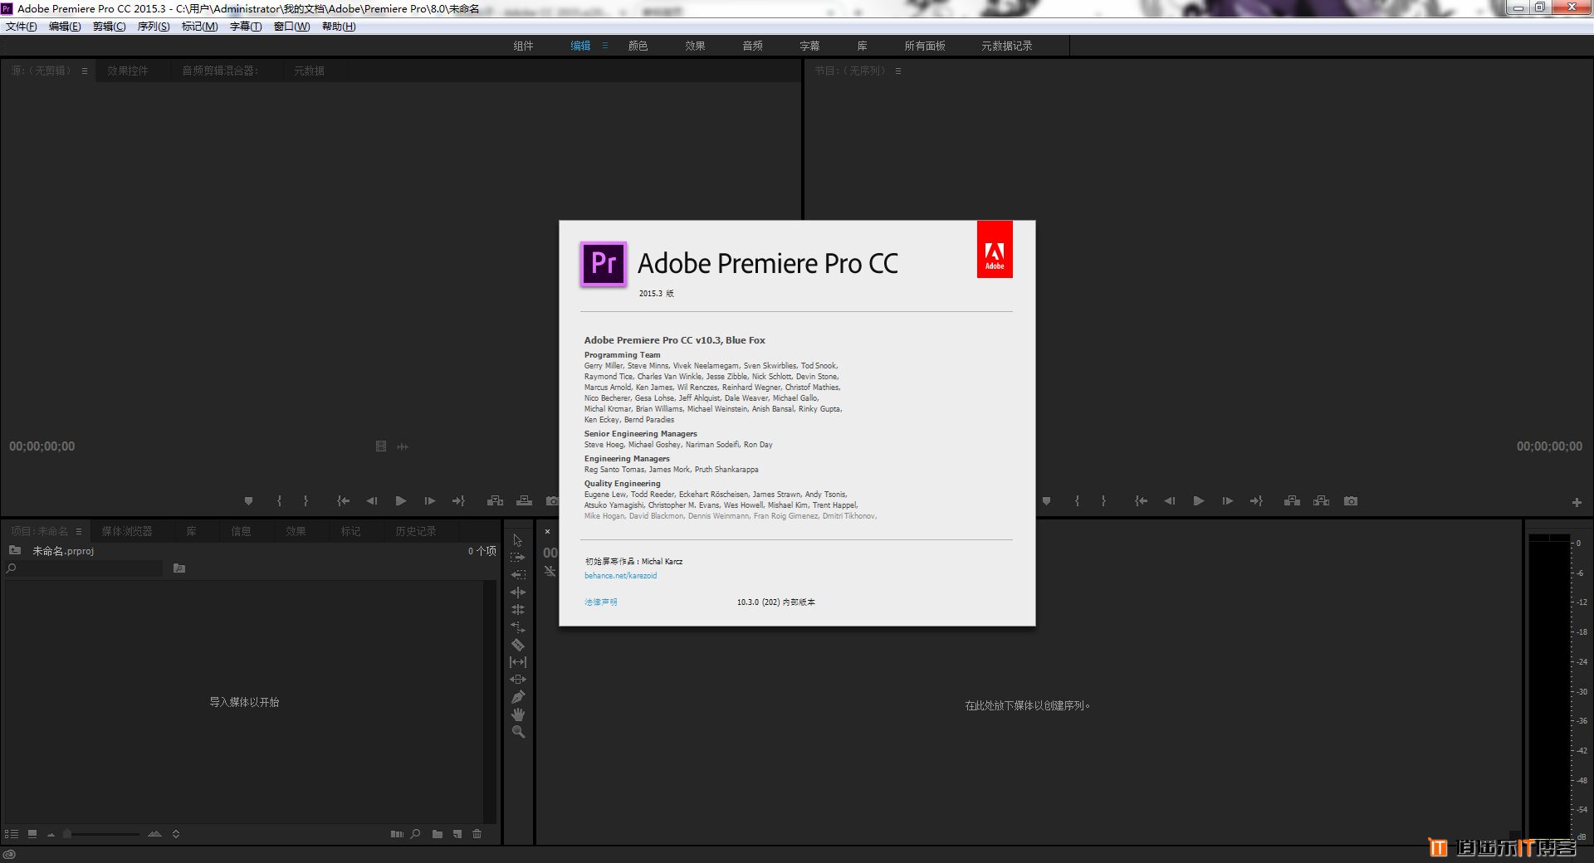Screen dimensions: 1594x863
Task: Click the Overwrite edit button in Source monitor
Action: (524, 501)
